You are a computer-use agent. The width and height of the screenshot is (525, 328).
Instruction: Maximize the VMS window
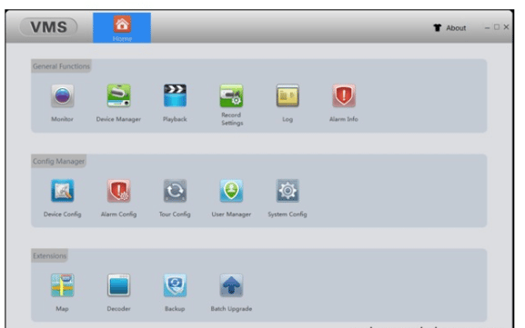(497, 27)
